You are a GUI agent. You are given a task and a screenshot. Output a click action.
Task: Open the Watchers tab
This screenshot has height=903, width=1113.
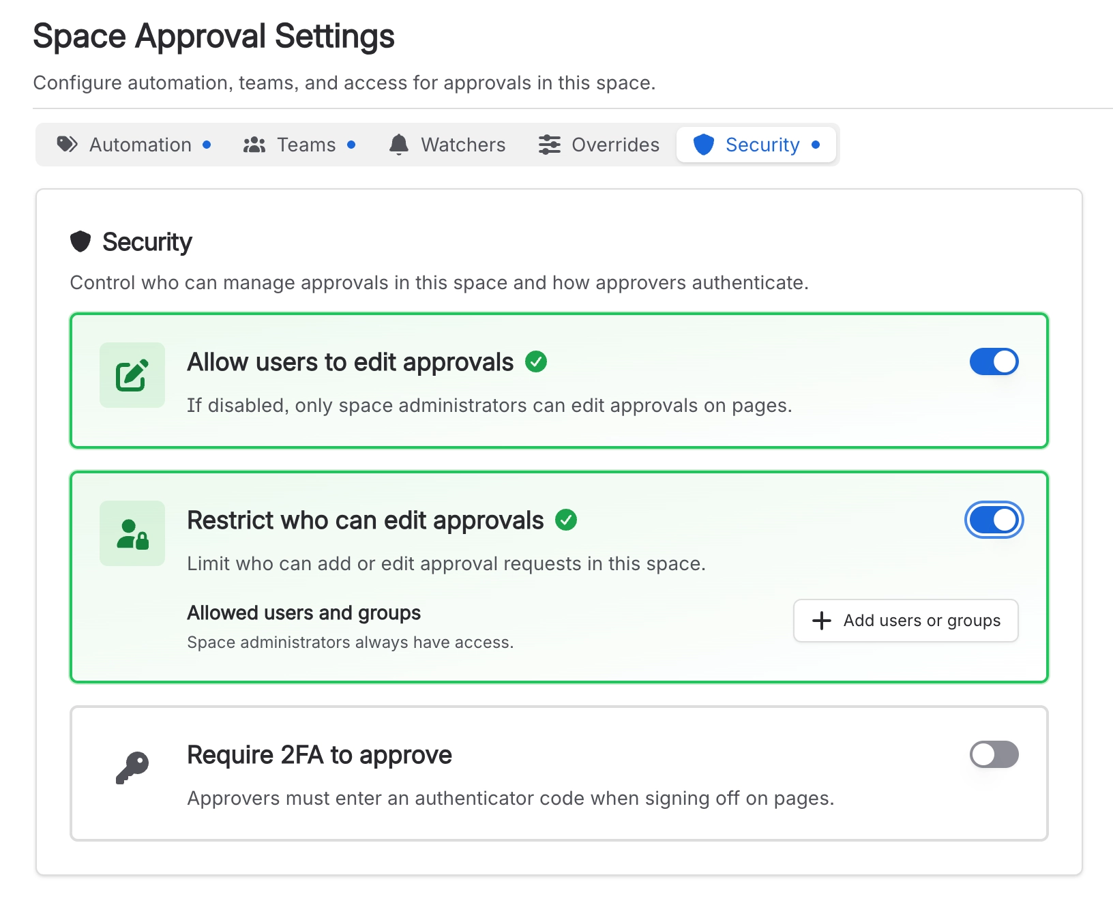(x=447, y=145)
